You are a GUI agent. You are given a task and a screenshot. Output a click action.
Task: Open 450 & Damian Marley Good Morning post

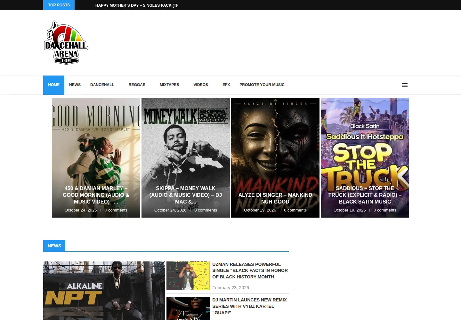pos(96,195)
